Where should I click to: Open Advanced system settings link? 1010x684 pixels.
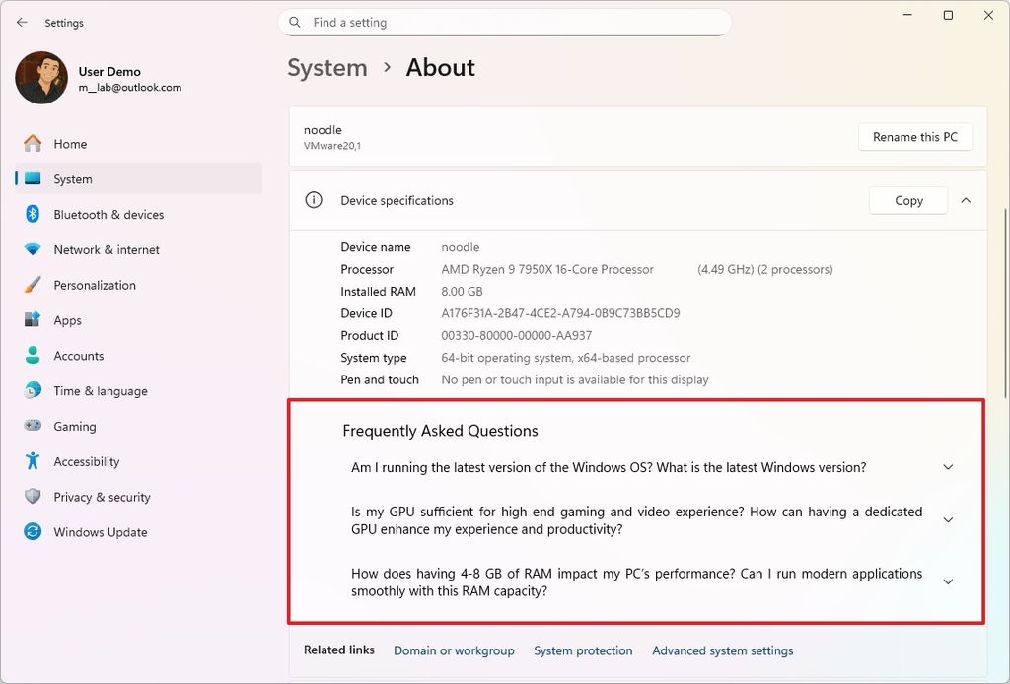(722, 650)
